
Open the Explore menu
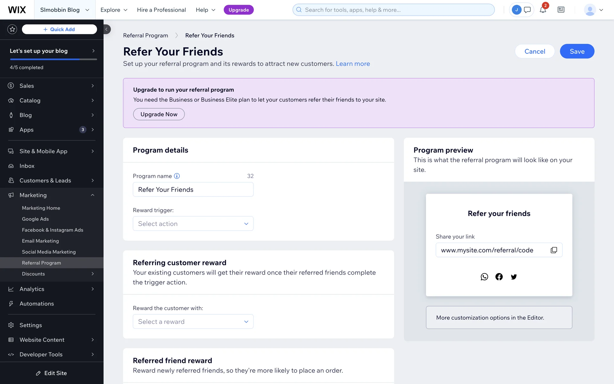(x=114, y=10)
